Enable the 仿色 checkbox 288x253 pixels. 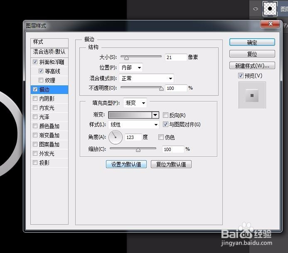pos(161,137)
